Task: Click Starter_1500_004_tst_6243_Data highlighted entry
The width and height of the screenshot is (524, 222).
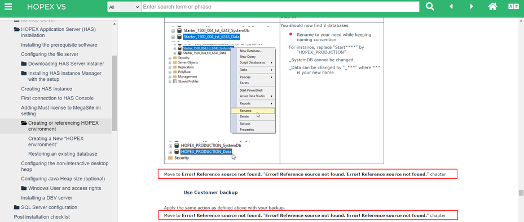Action: click(x=211, y=37)
